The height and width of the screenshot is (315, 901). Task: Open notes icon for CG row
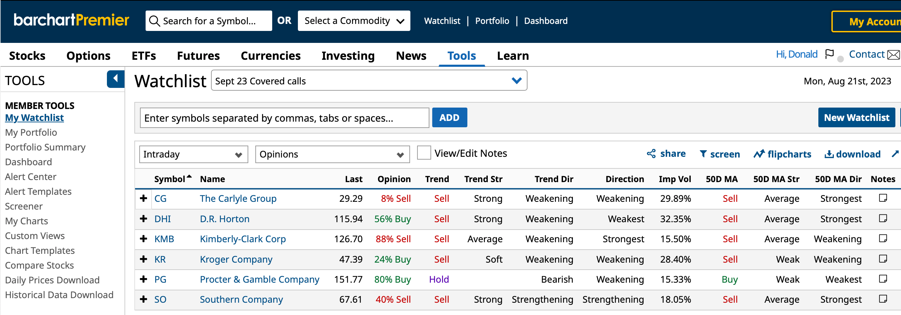[x=883, y=198]
